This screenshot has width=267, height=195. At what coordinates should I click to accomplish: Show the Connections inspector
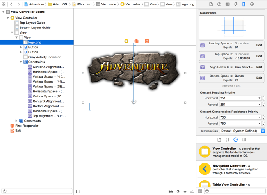pyautogui.click(x=252, y=4)
